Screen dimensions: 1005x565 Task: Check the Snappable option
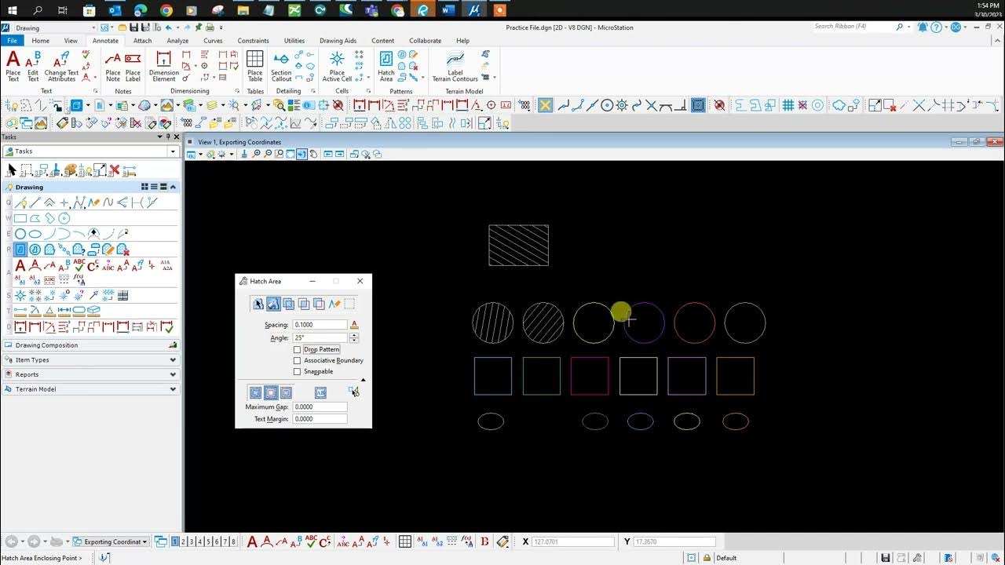[298, 371]
